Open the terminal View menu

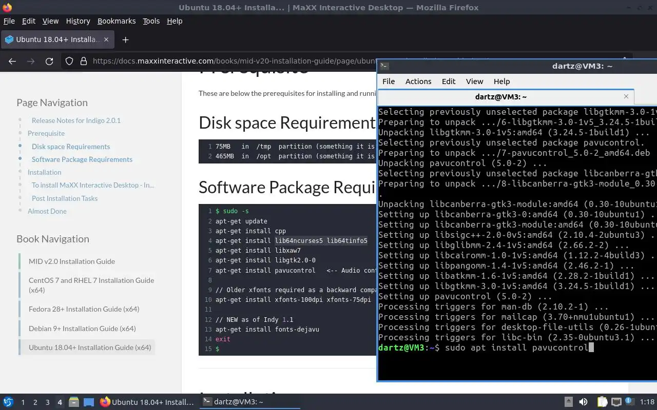[x=474, y=81]
